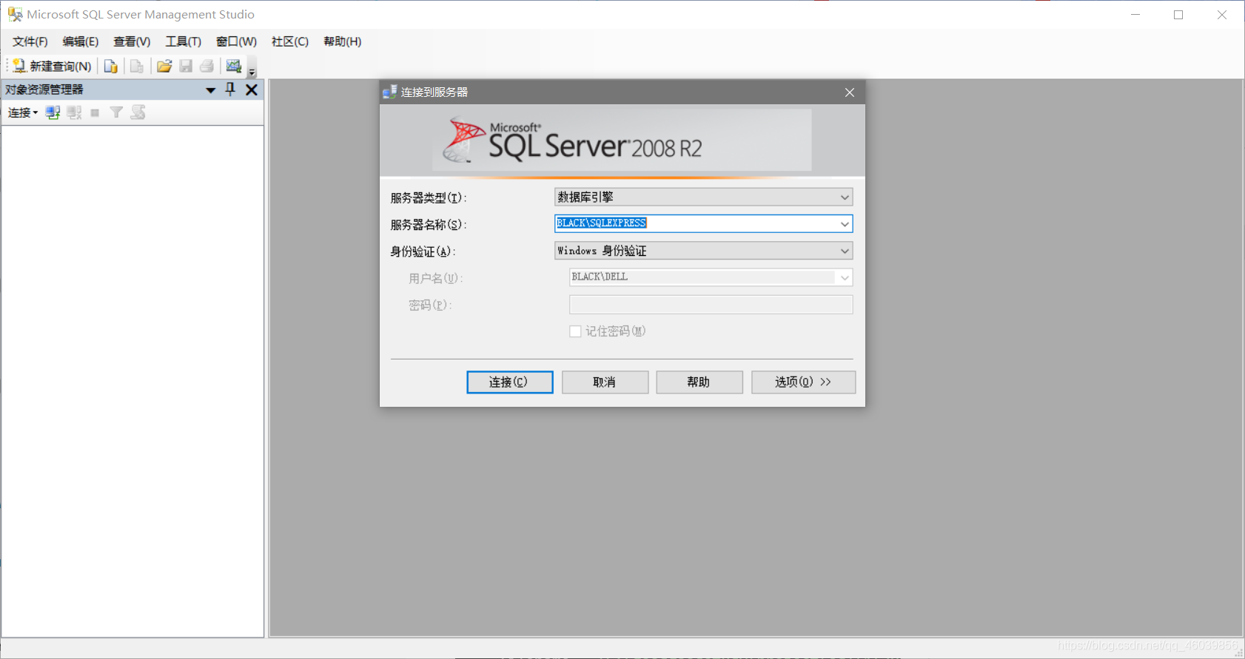Click the Save floppy disk icon

186,66
